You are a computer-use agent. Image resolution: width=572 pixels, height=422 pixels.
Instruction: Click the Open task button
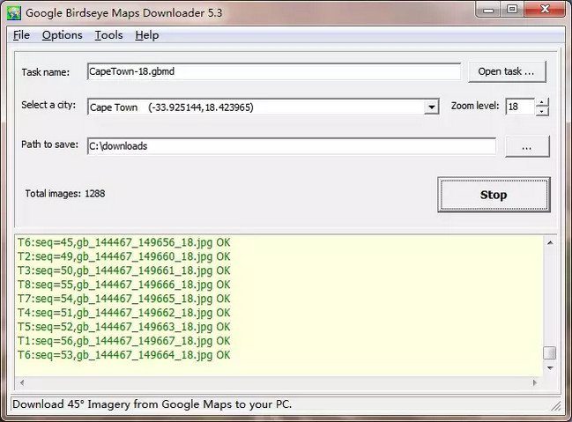[x=507, y=71]
